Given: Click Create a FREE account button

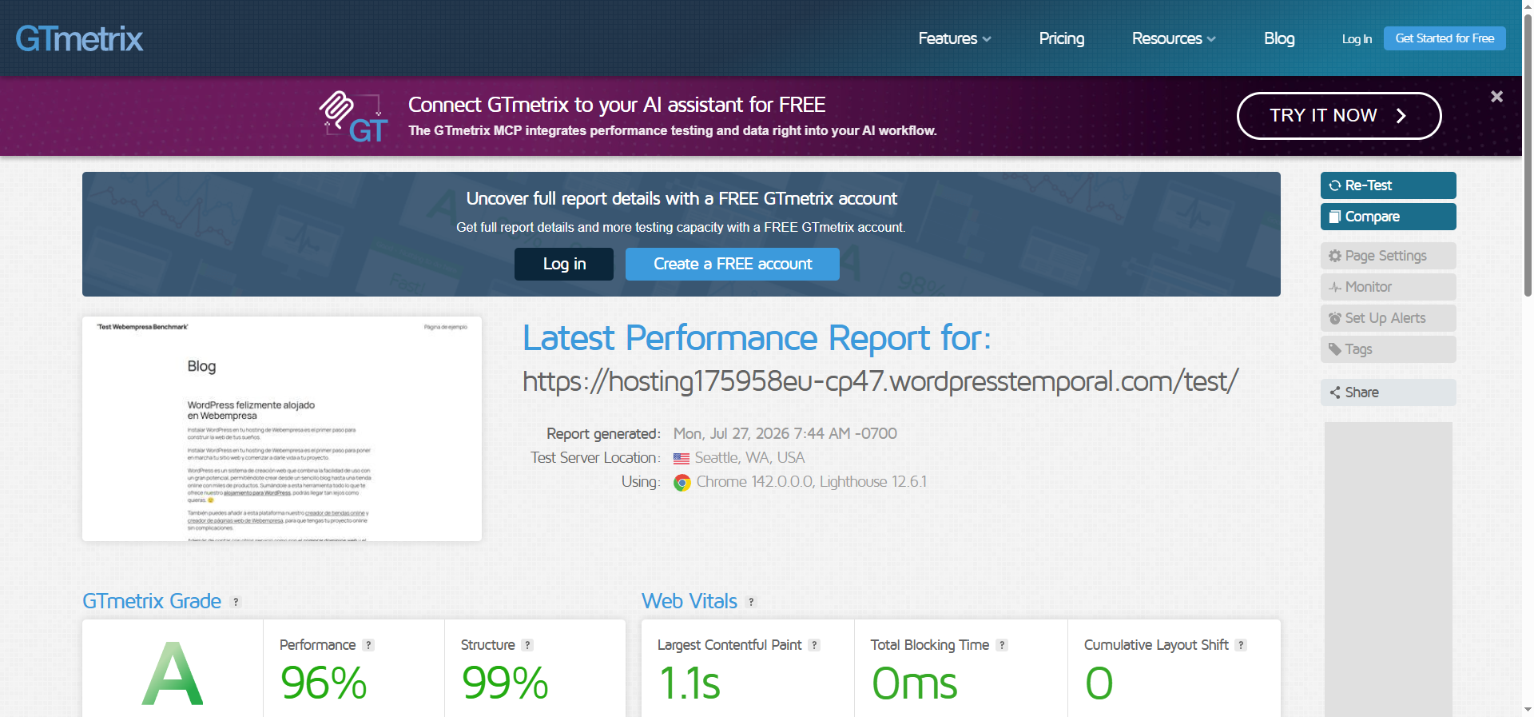Looking at the screenshot, I should 733,264.
